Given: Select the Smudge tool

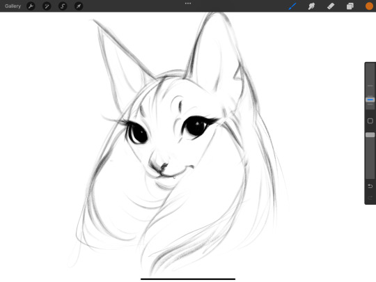Looking at the screenshot, I should click(x=311, y=6).
